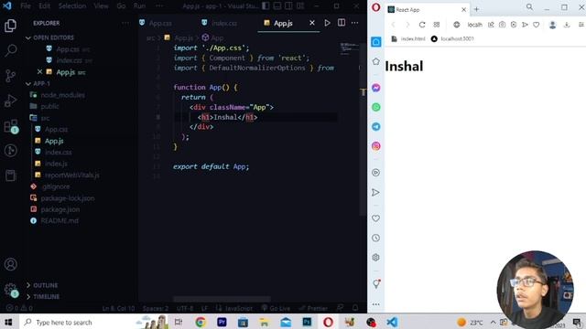Open Bookmarks heart in Opera sidebar
The width and height of the screenshot is (586, 329).
(x=376, y=218)
